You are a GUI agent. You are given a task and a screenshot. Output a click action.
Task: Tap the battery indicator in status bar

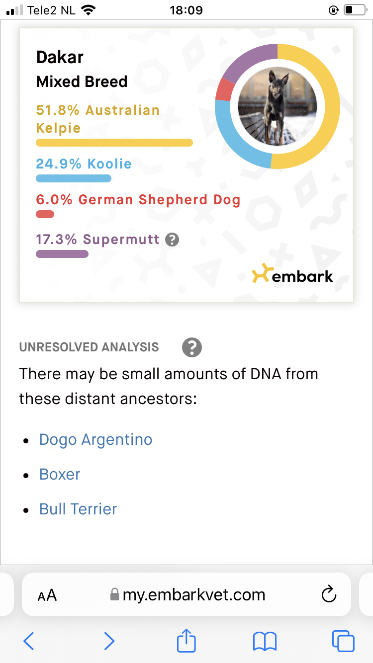tap(355, 10)
